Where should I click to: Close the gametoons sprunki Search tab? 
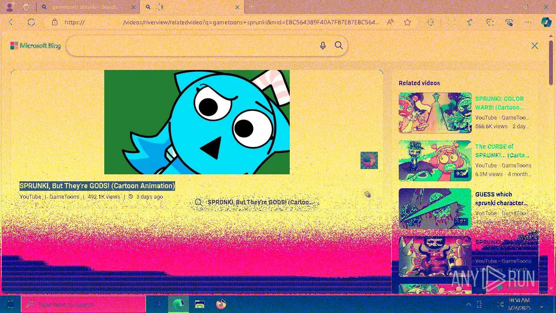coord(133,7)
